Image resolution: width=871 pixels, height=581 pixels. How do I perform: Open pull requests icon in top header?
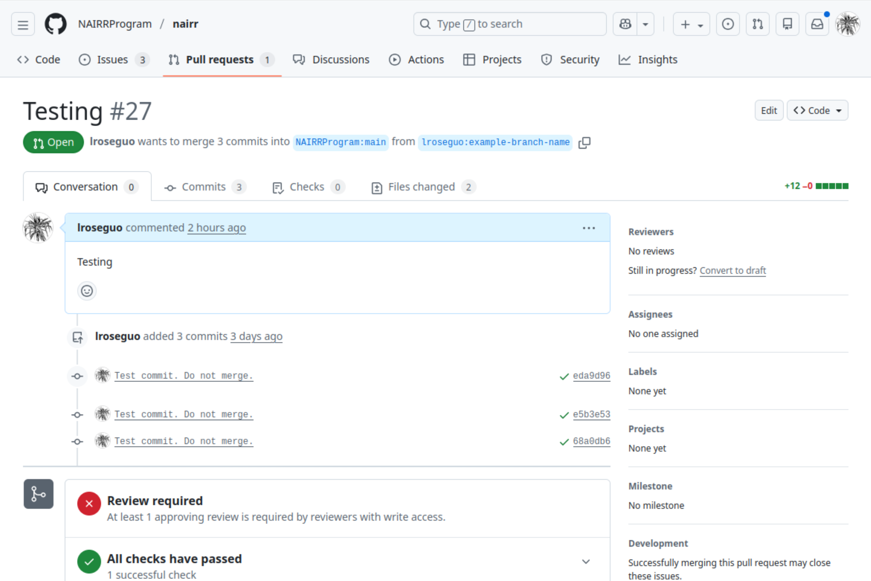click(758, 24)
